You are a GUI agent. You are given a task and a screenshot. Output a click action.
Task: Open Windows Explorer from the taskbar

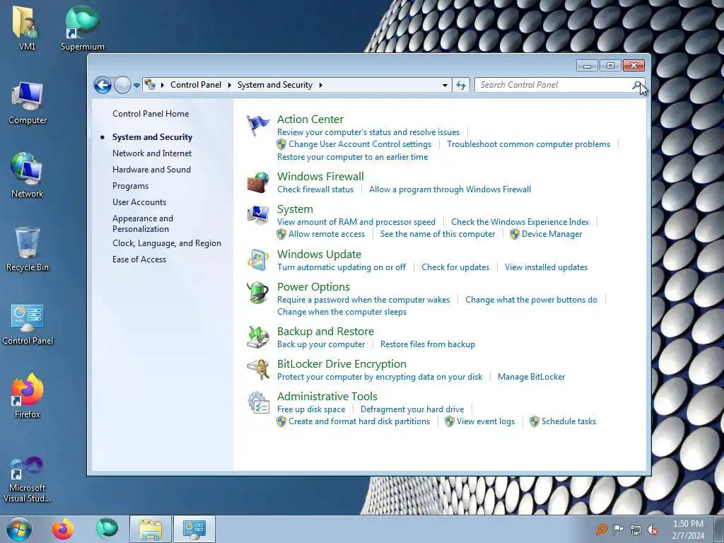tap(151, 529)
